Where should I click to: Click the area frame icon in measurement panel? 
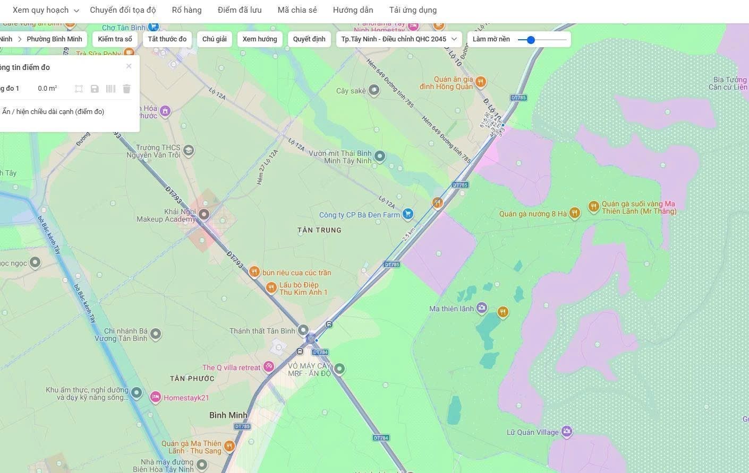79,89
